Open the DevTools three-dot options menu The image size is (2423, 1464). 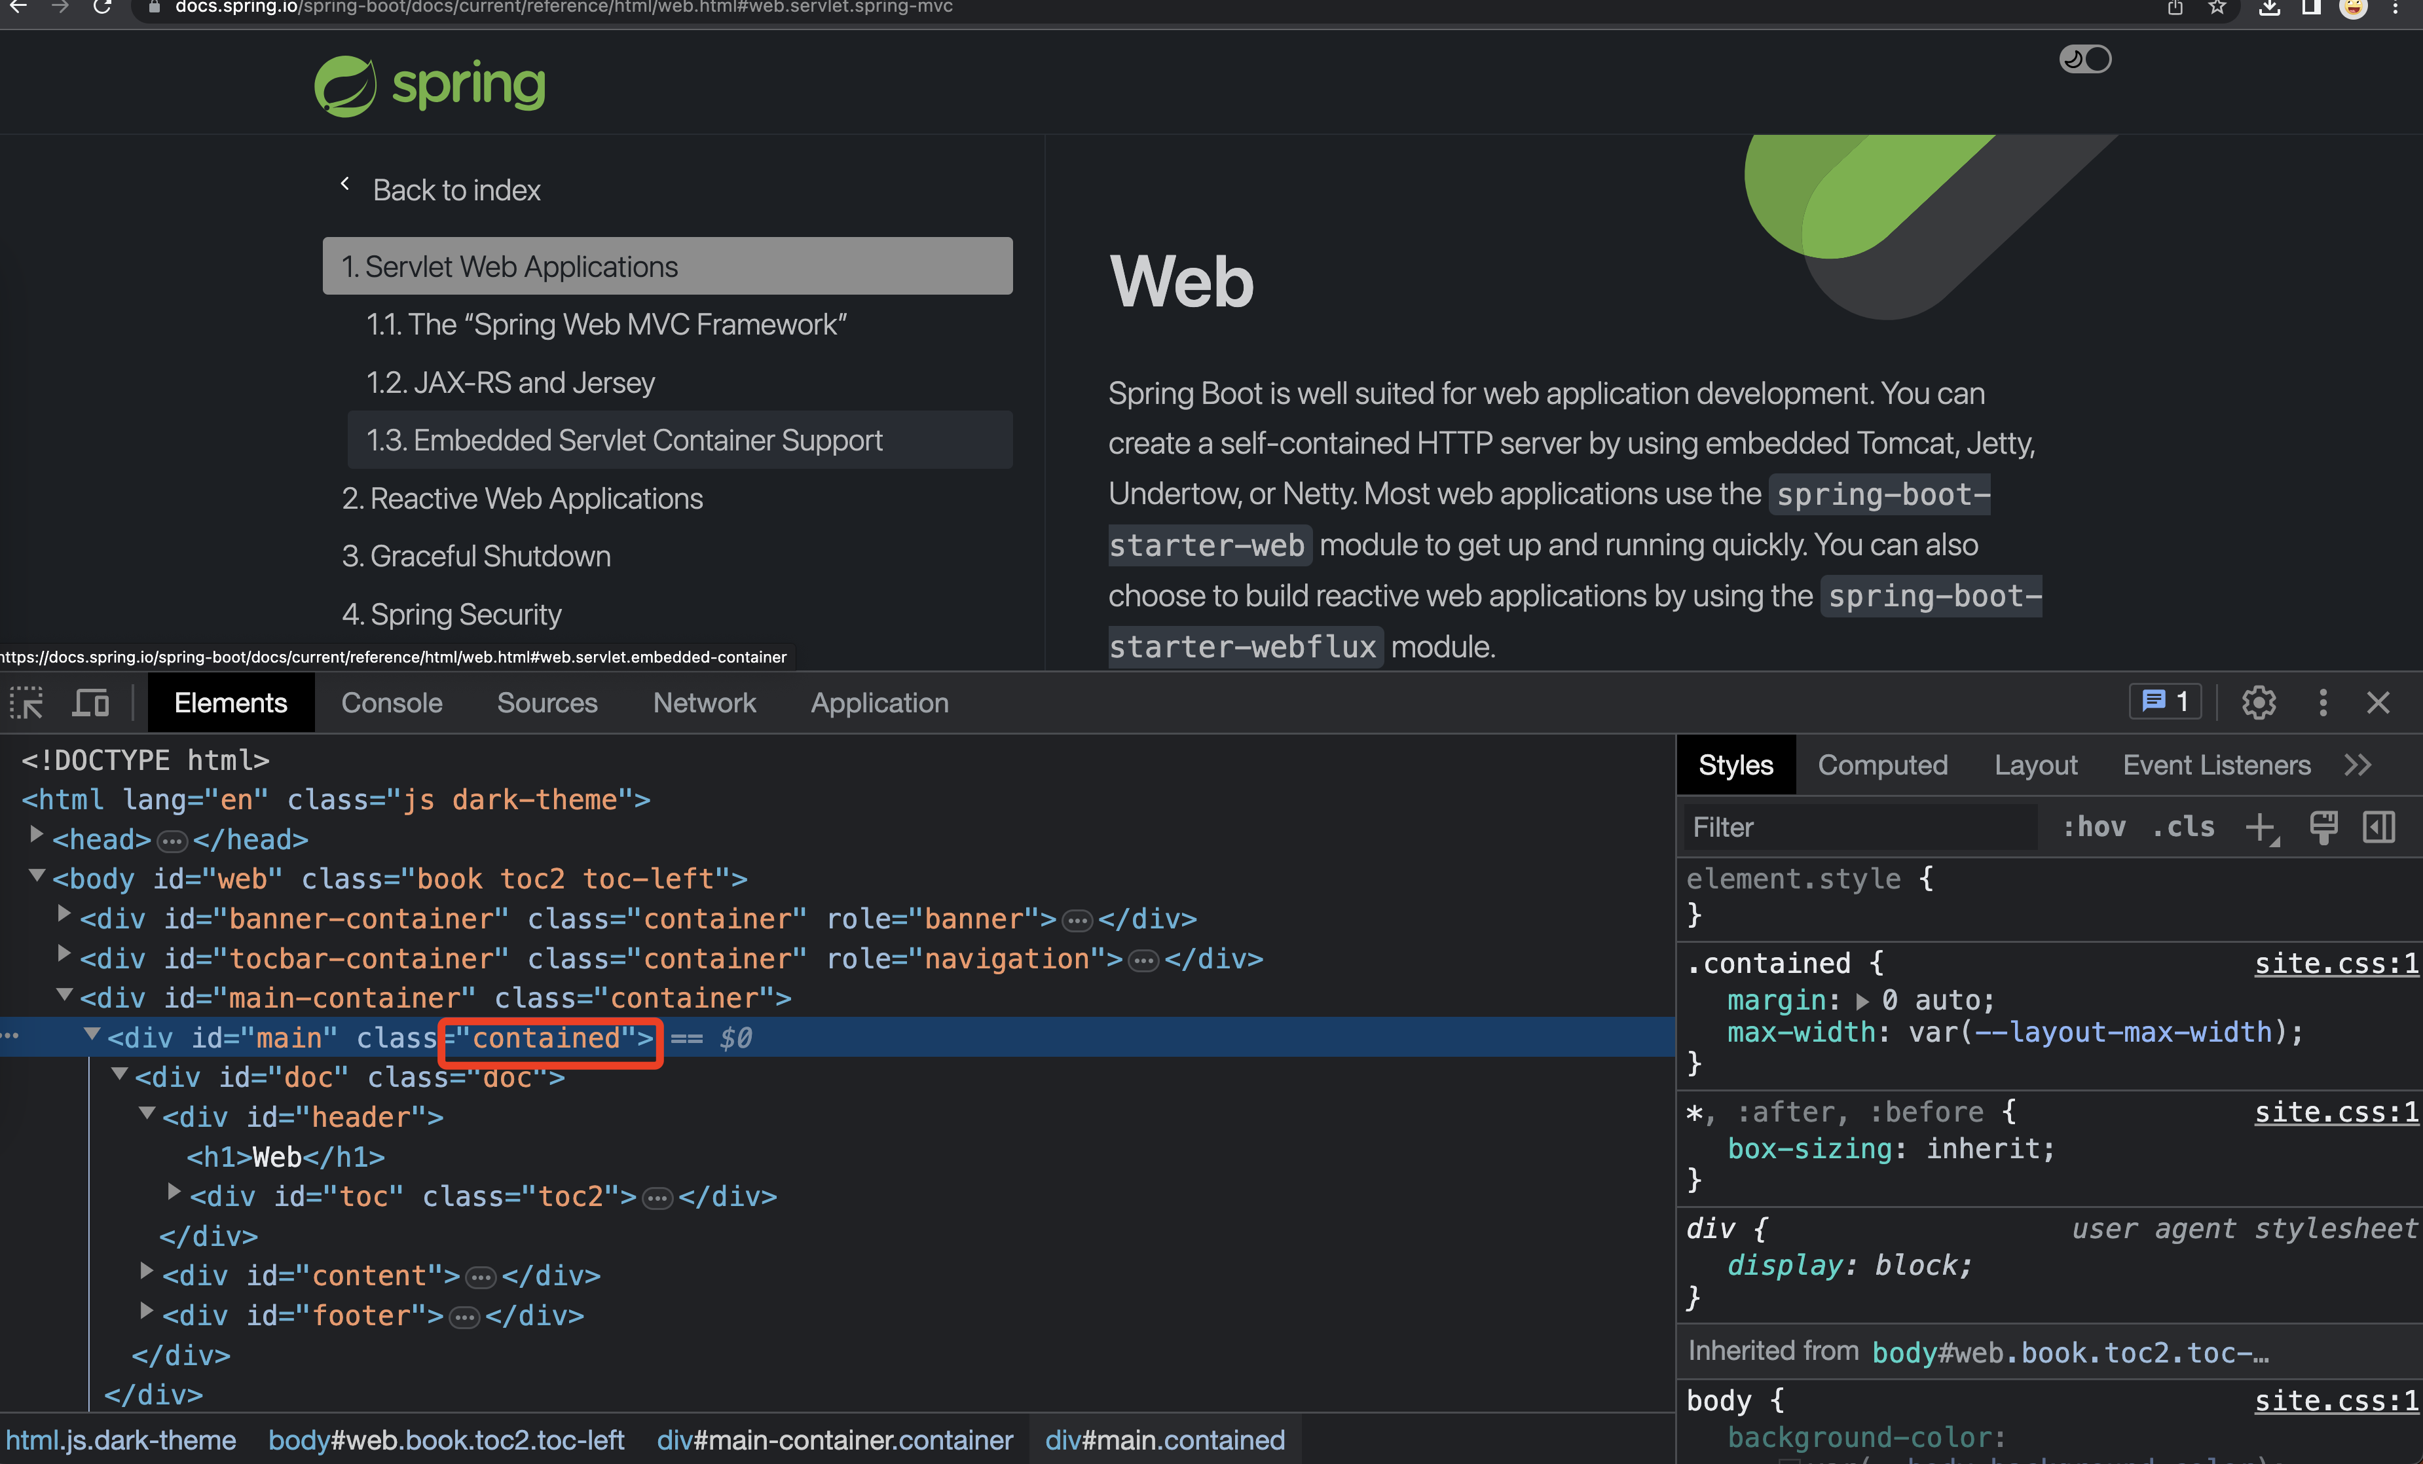[2321, 702]
